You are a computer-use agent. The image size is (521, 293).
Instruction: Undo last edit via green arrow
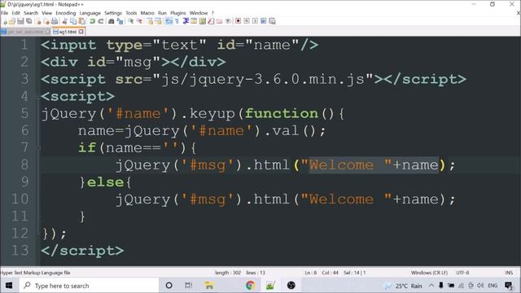coord(92,21)
